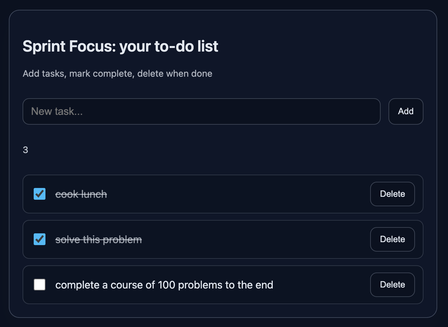Click inside the New task input field
Viewport: 448px width, 327px height.
coord(201,111)
